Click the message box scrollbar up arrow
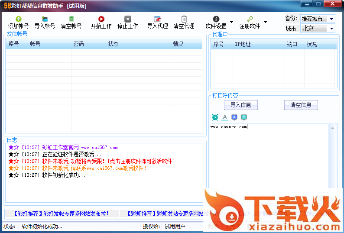Viewport: 344px width, 233px height. (x=333, y=128)
